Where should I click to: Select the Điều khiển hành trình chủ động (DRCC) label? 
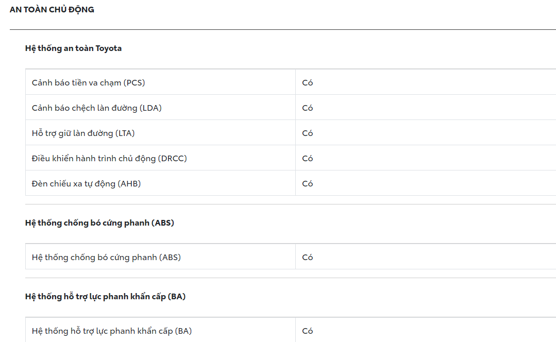109,158
